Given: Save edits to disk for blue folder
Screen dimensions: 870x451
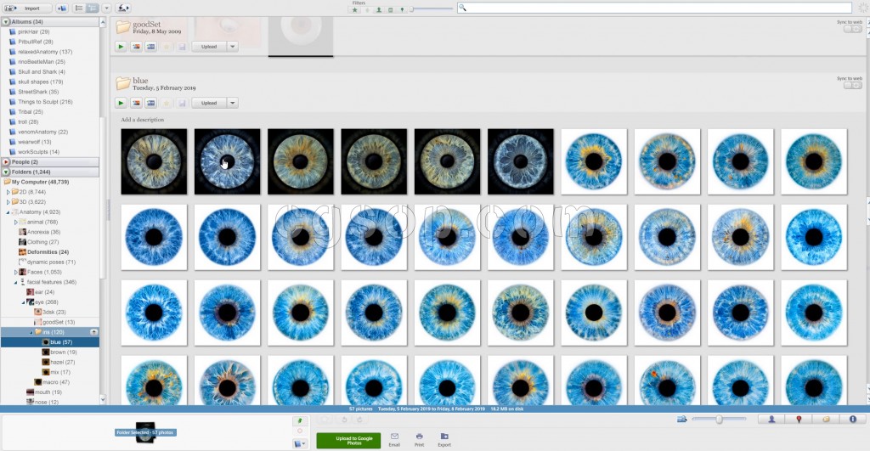Looking at the screenshot, I should click(x=182, y=103).
